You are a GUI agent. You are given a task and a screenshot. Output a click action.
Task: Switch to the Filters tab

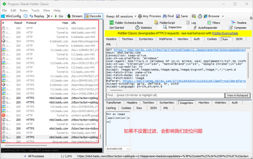tap(214, 23)
